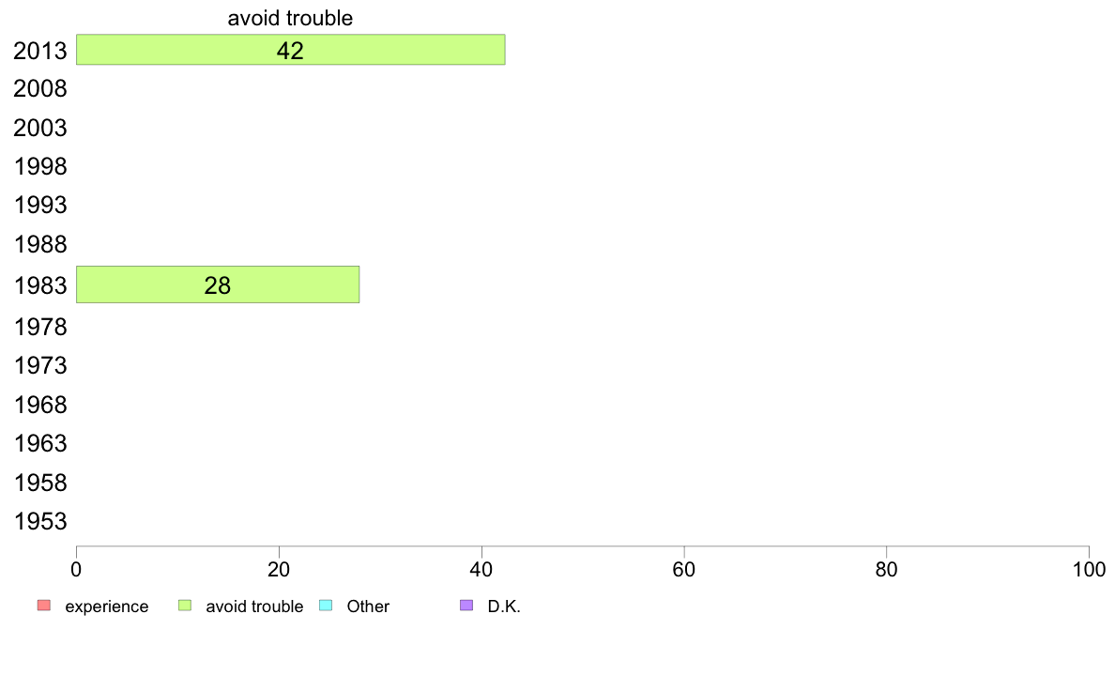
Task: Click the 20 axis tick label
Action: tap(279, 569)
